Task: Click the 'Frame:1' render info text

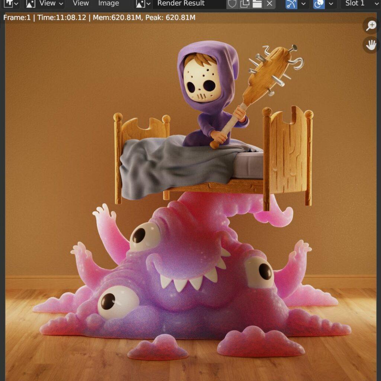Action: coord(17,17)
